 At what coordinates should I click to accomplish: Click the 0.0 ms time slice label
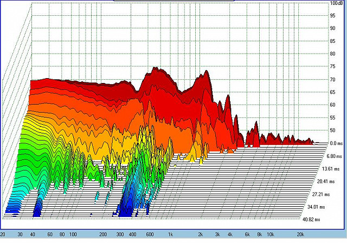[336, 143]
